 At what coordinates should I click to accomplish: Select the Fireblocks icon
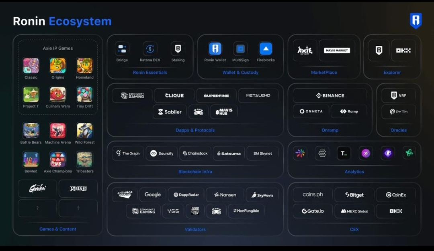[266, 49]
